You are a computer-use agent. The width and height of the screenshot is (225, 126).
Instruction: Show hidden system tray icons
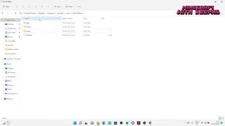(185, 123)
